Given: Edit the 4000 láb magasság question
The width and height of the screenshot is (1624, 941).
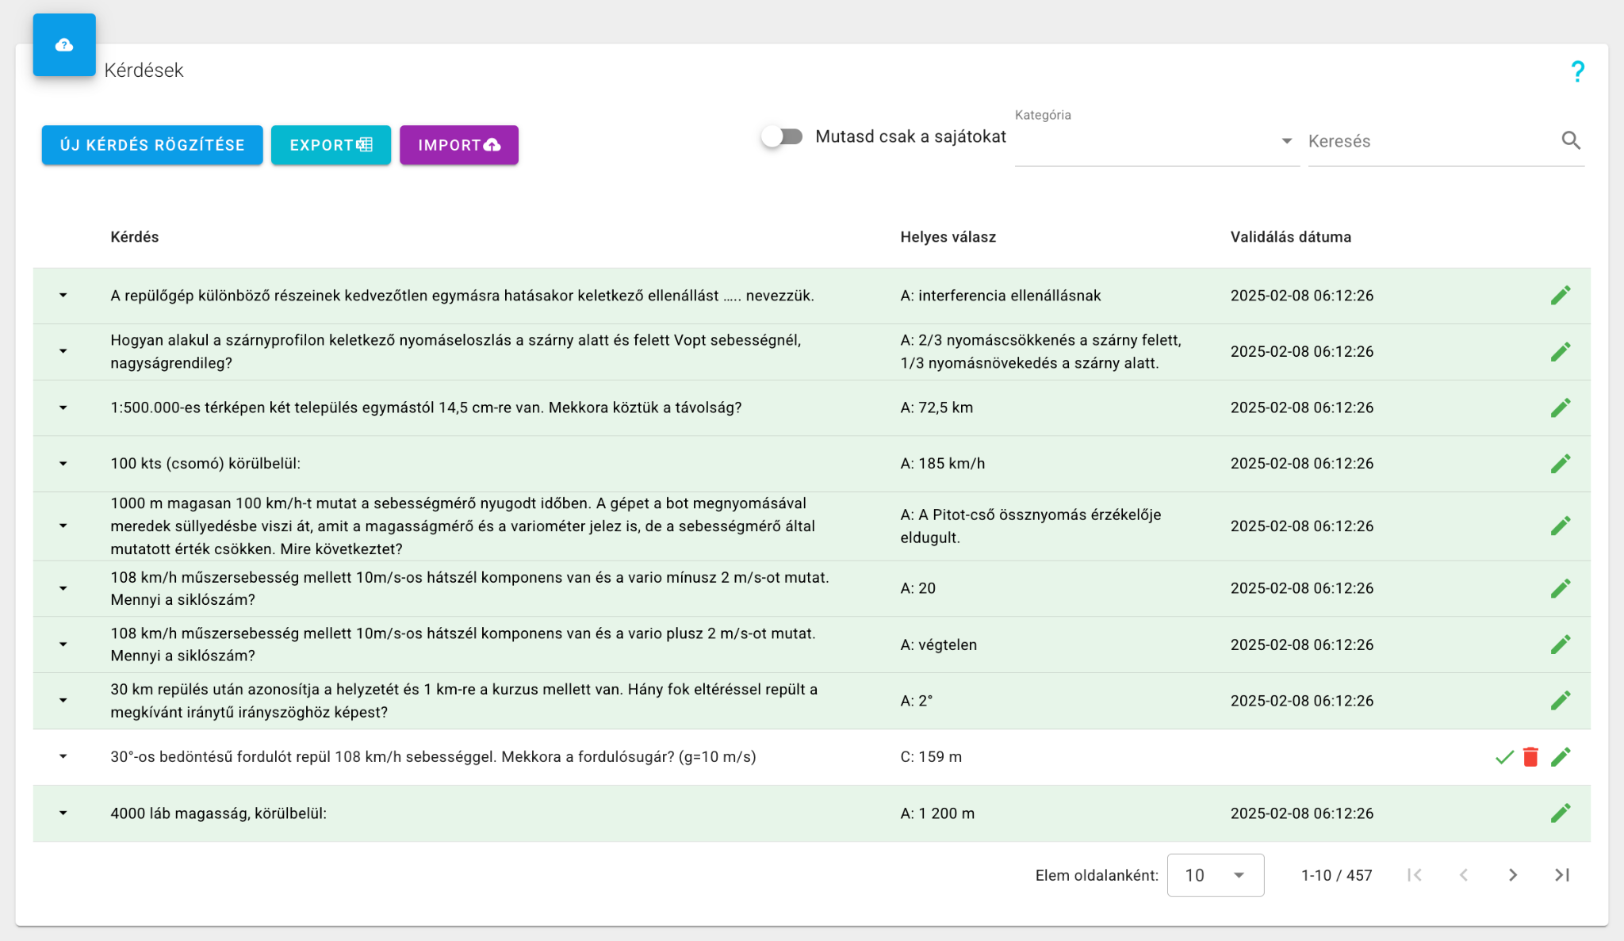Looking at the screenshot, I should (1560, 813).
